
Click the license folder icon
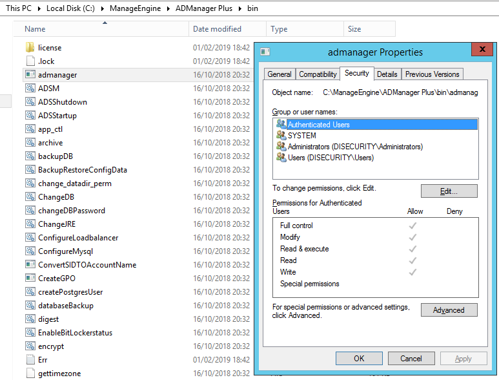point(30,47)
